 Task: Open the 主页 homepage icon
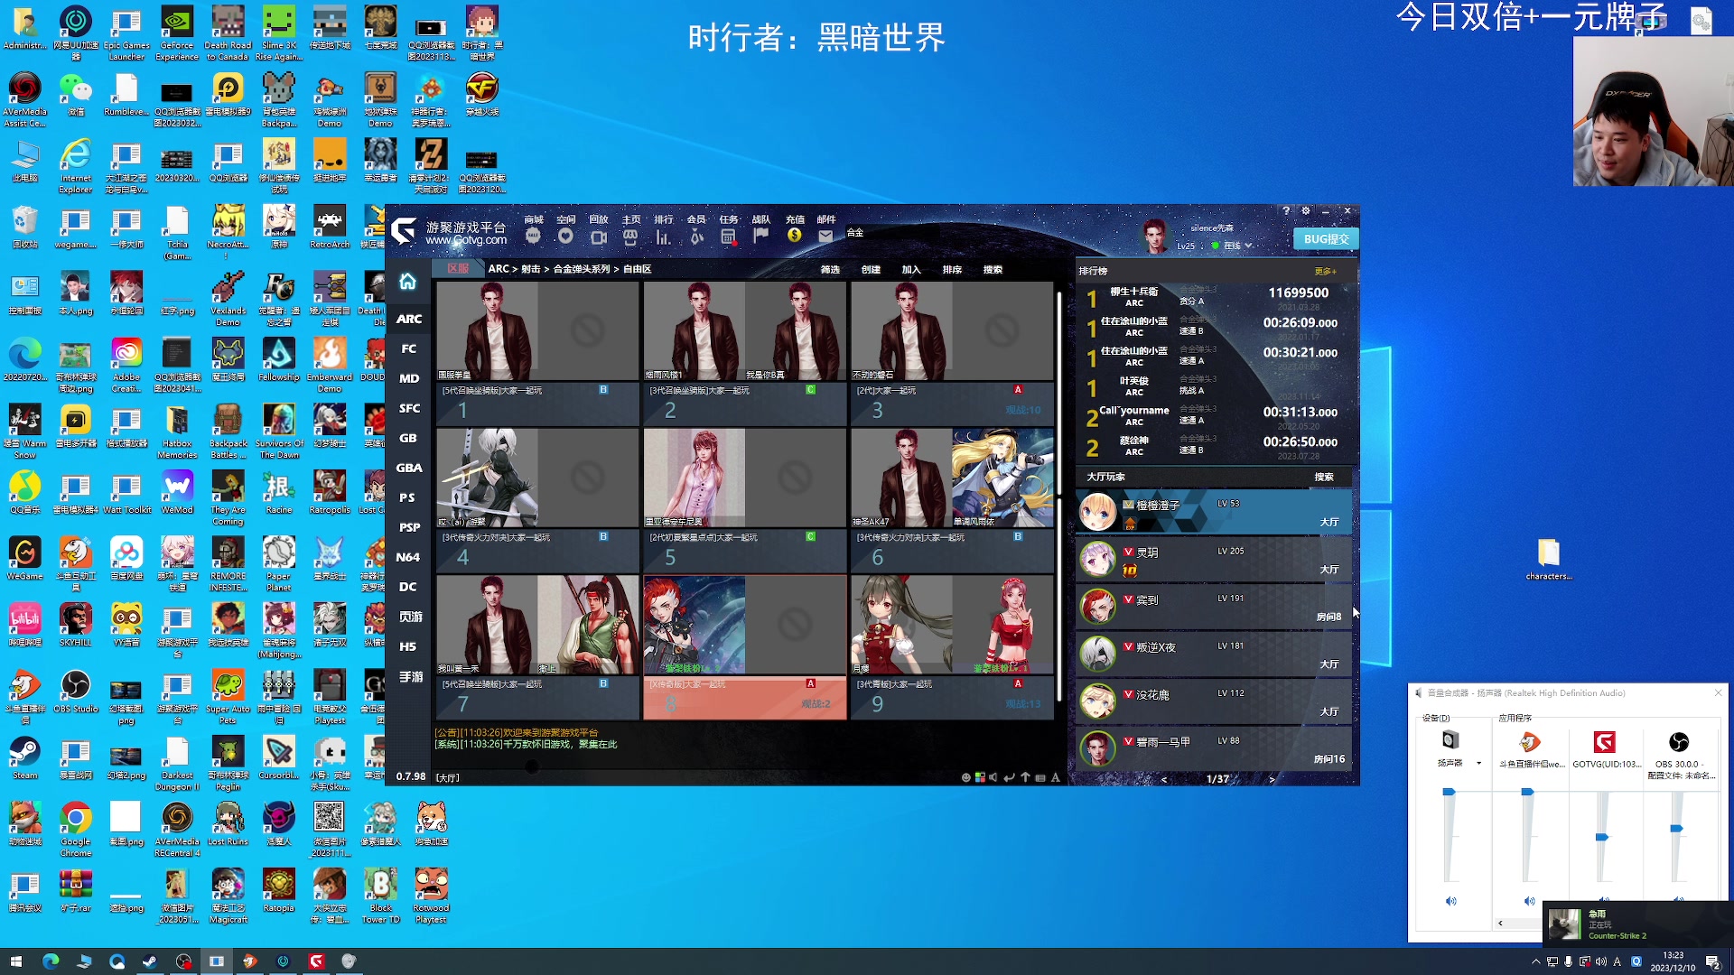[630, 237]
